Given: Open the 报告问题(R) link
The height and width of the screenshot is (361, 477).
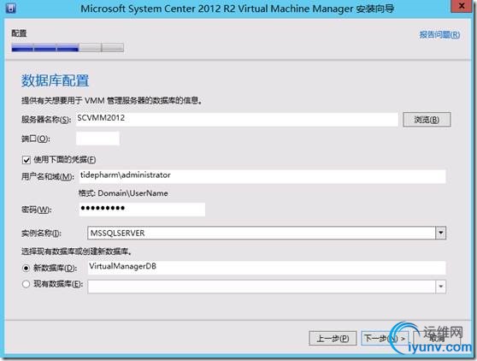Looking at the screenshot, I should (439, 35).
